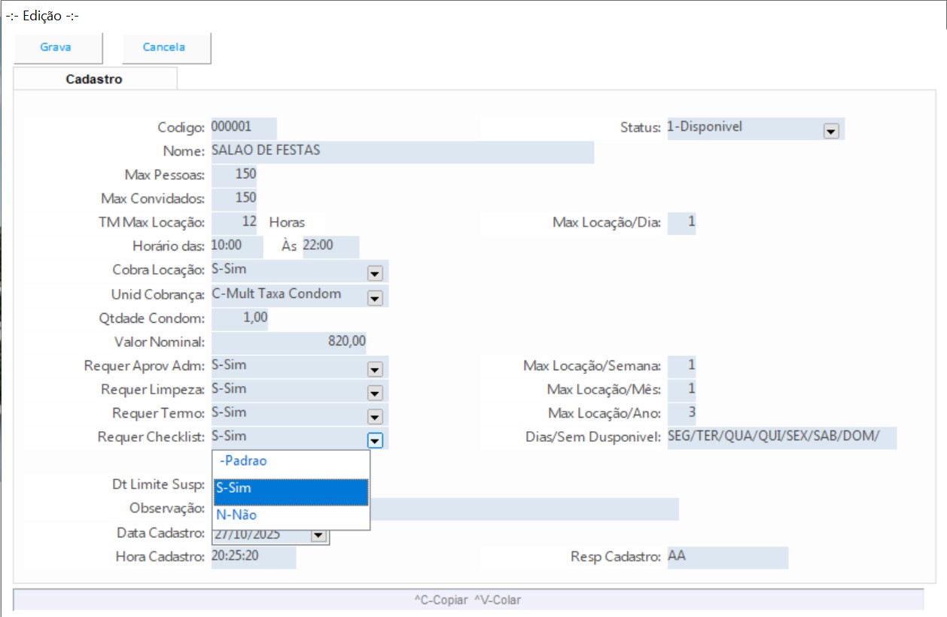Click the Horário das 10:00 field
This screenshot has height=617, width=947.
pyautogui.click(x=236, y=246)
